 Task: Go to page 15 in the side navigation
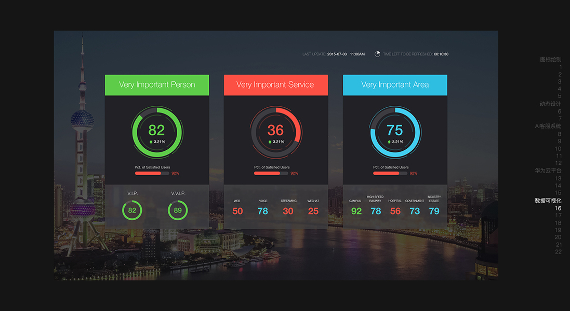[558, 193]
